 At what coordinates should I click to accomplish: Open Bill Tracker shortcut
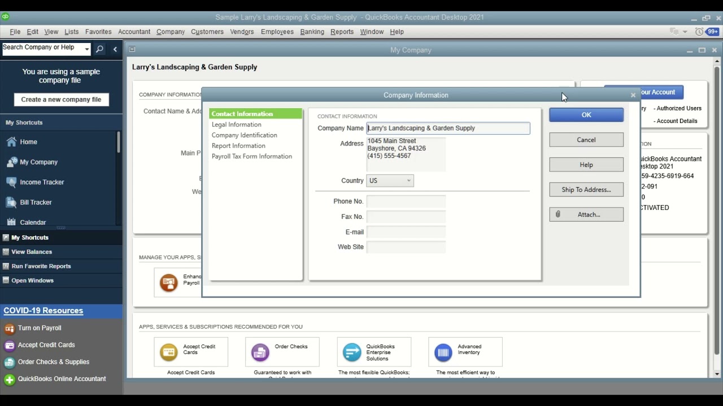36,202
